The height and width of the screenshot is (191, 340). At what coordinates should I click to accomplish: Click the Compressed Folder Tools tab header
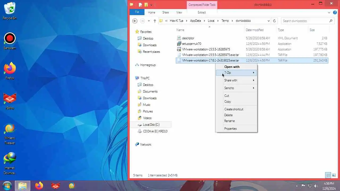tap(202, 5)
